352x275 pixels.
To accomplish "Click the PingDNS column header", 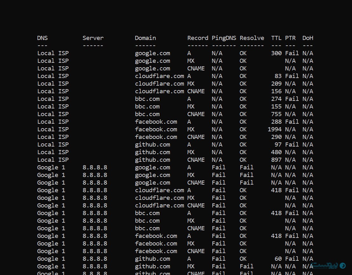I will (224, 38).
